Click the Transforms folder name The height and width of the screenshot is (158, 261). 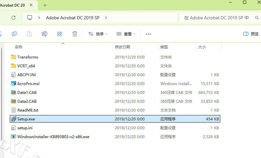(x=28, y=57)
